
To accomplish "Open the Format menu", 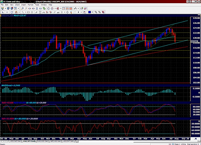I will pyautogui.click(x=31, y=5).
